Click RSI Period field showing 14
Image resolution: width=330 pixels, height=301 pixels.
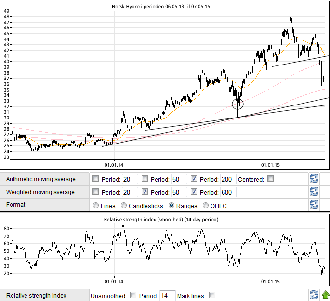(x=167, y=295)
